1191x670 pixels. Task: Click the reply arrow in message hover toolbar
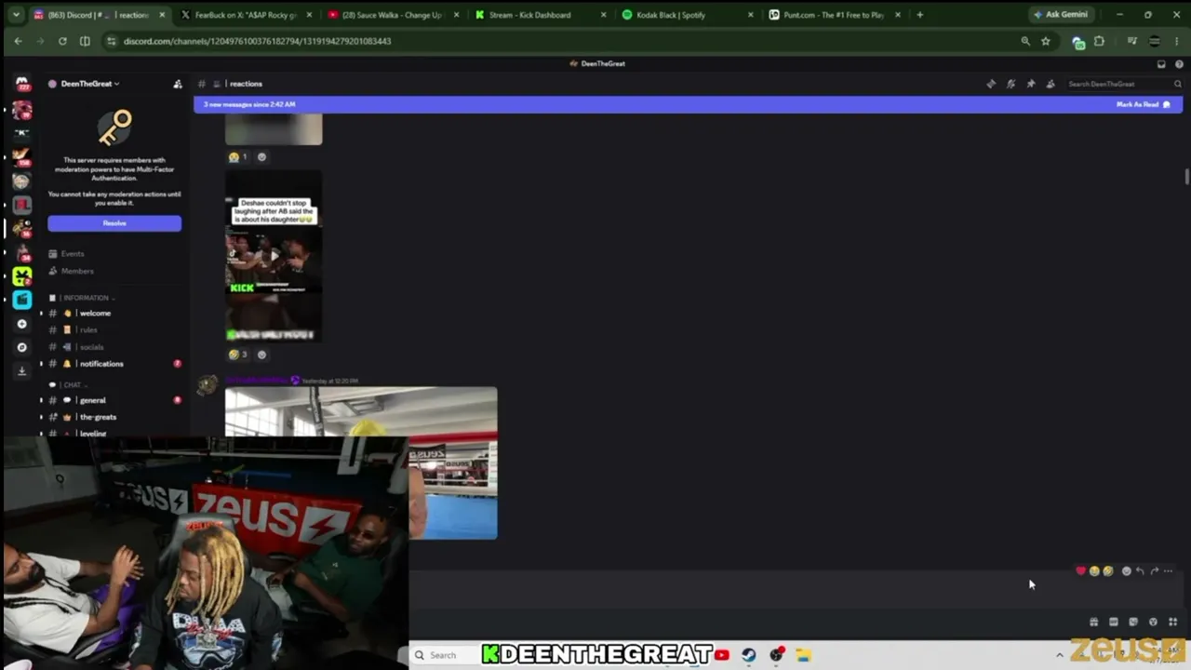coord(1140,571)
